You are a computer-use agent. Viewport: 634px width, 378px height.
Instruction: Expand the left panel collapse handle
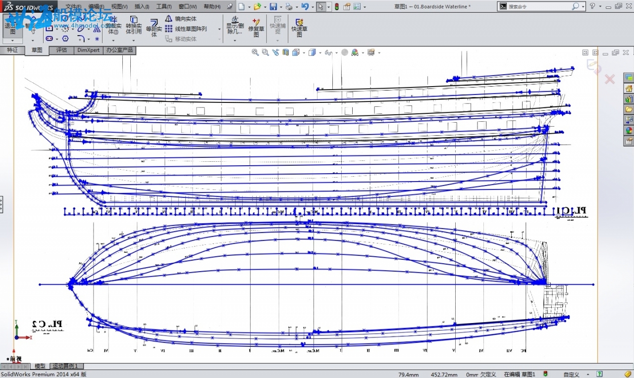1,204
